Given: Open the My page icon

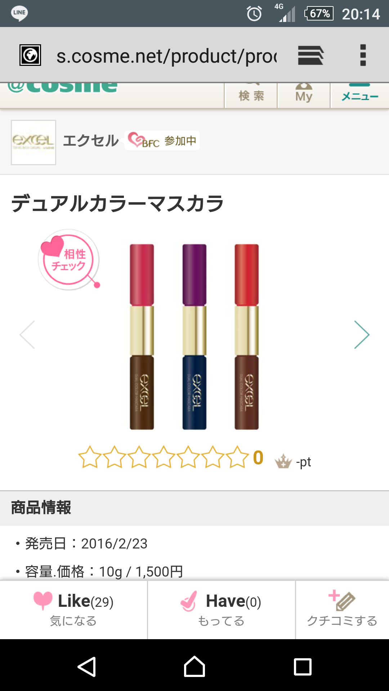Looking at the screenshot, I should [x=304, y=95].
